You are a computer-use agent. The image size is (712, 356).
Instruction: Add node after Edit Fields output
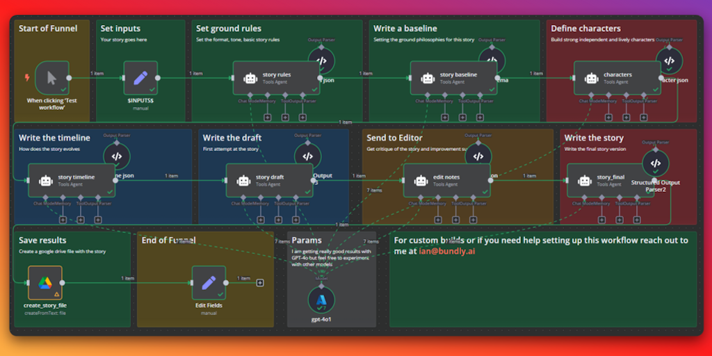click(x=260, y=283)
